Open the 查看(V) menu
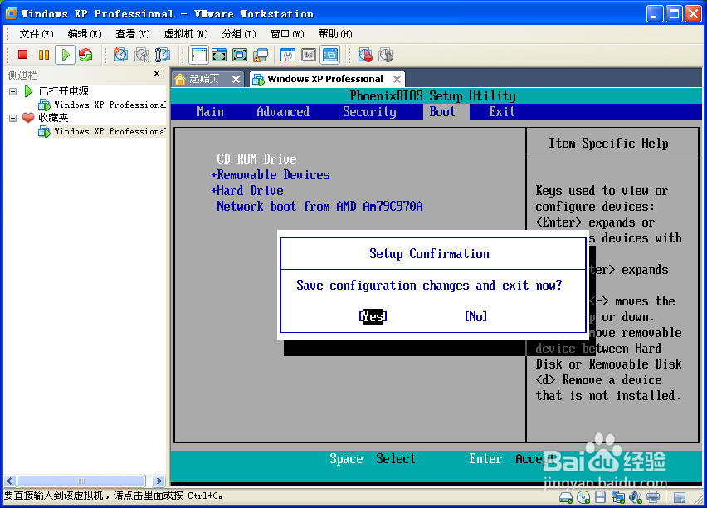Screen dimensions: 707x508 tap(133, 34)
